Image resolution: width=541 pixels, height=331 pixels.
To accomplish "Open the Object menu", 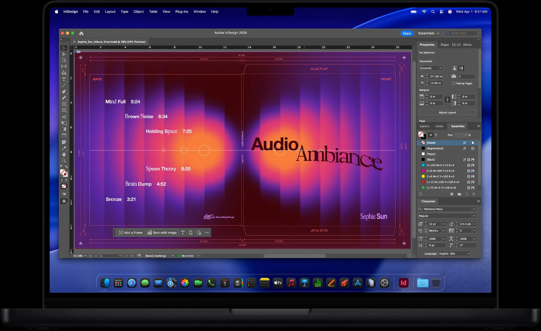I will [x=138, y=12].
